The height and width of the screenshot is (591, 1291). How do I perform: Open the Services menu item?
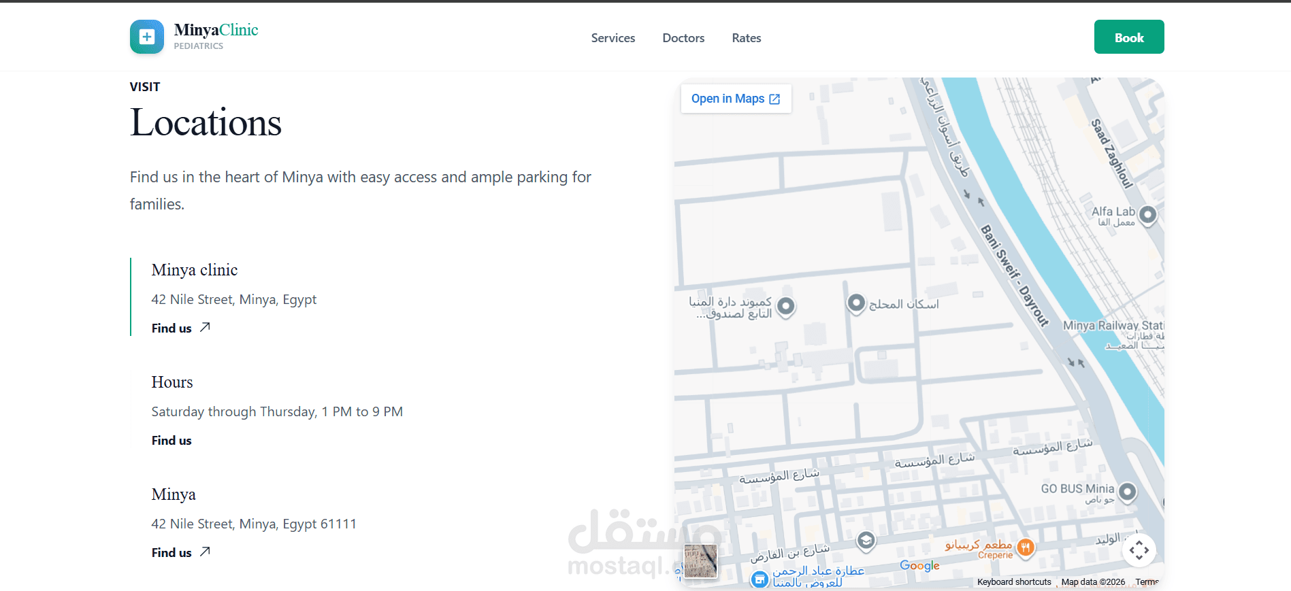pos(613,38)
